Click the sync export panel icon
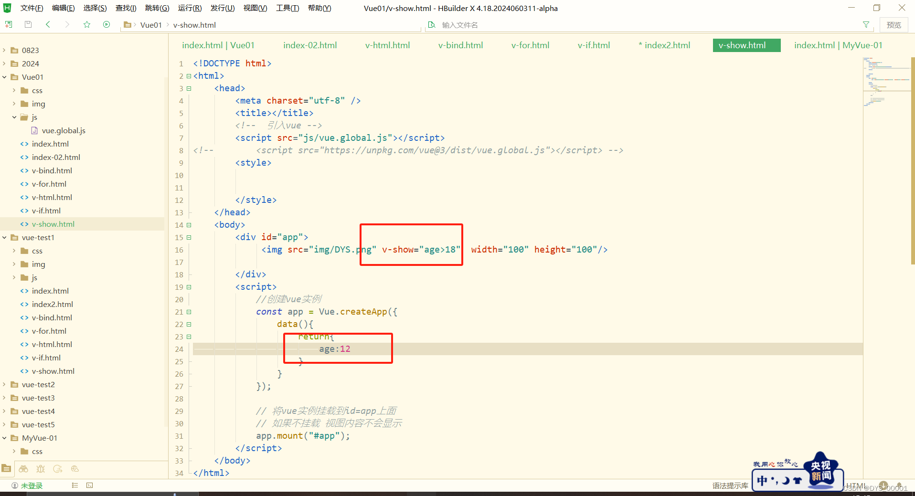Viewport: 915px width, 496px height. 58,469
